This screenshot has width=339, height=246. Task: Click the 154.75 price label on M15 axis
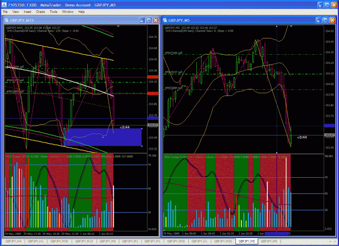[153, 37]
